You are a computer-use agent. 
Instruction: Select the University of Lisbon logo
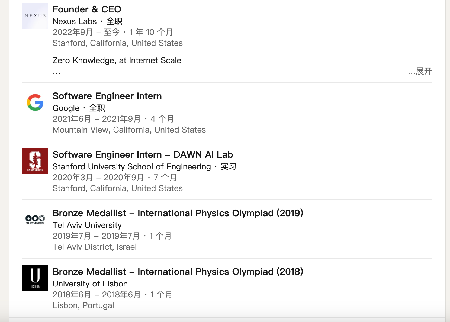tap(35, 278)
